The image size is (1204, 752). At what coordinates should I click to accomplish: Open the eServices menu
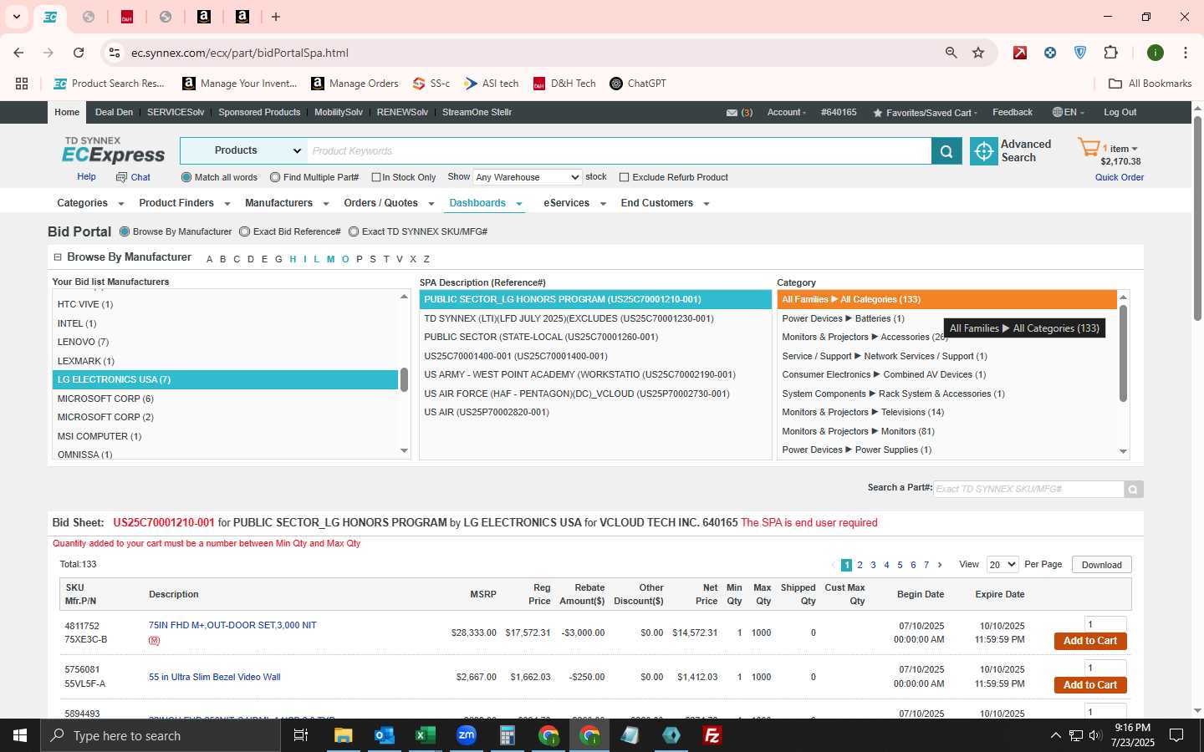[574, 203]
